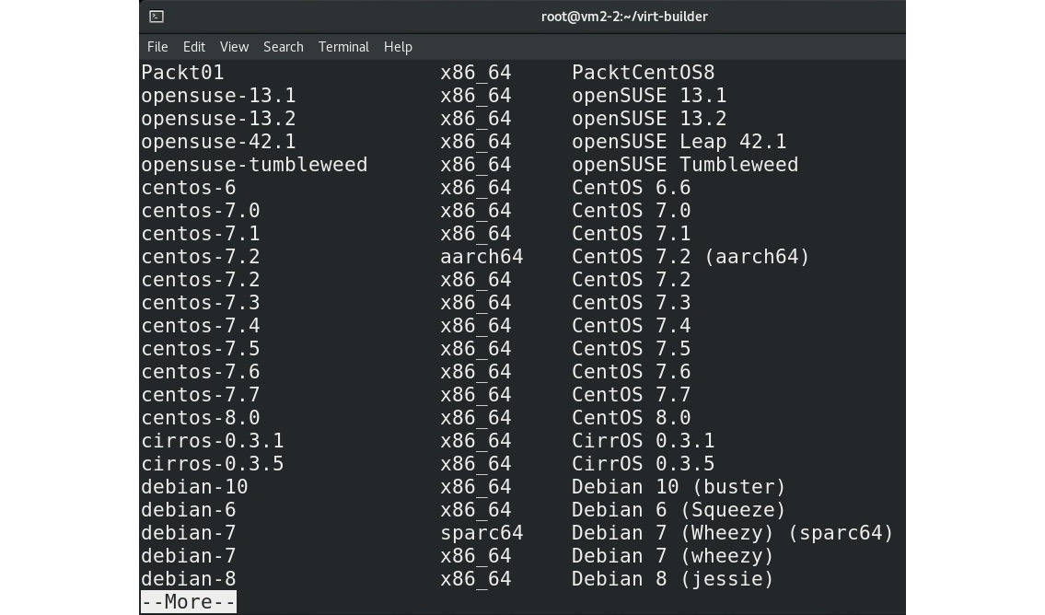Select the text Packt01
This screenshot has height=615, width=1045.
(x=182, y=72)
